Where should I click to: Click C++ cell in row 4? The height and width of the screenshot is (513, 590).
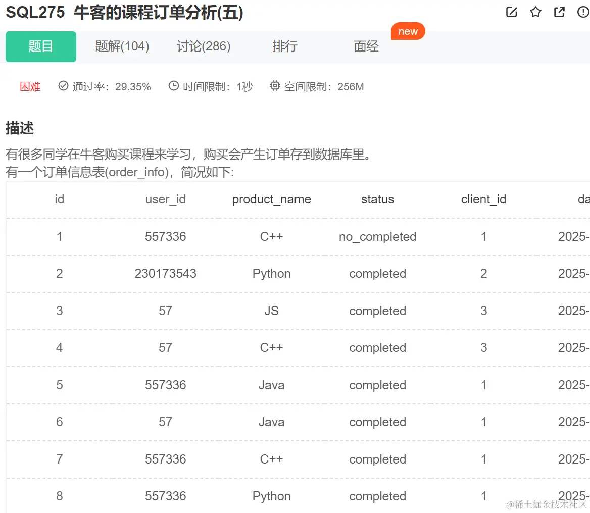[272, 347]
